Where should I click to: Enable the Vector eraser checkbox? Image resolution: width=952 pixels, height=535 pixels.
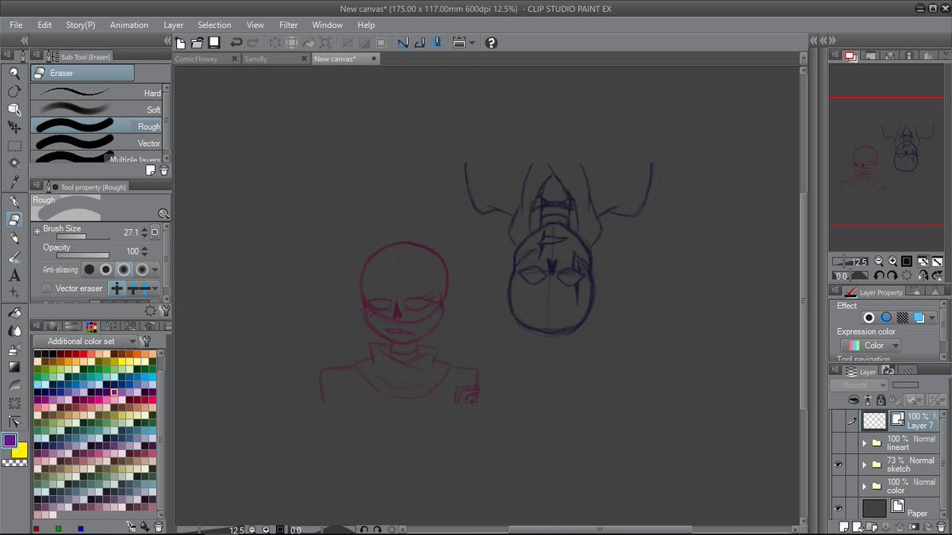pyautogui.click(x=47, y=289)
